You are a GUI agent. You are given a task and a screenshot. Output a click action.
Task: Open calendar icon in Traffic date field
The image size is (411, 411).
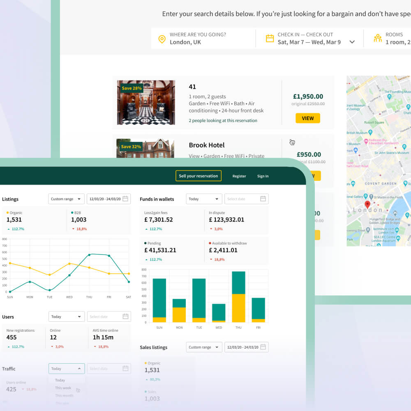point(125,368)
